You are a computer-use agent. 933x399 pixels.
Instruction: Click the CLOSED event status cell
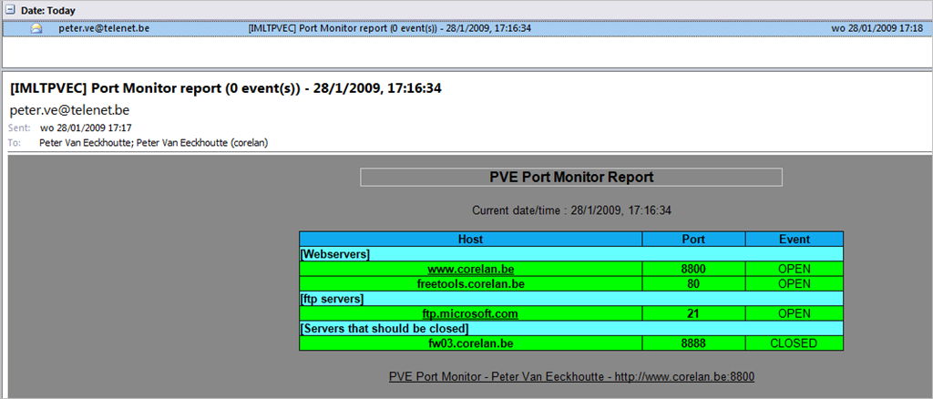[794, 343]
